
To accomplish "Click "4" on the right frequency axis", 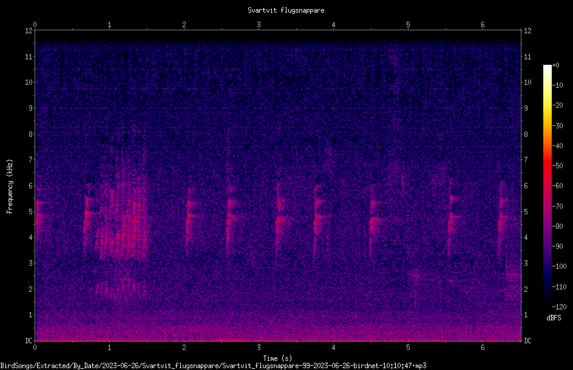I will click(526, 237).
